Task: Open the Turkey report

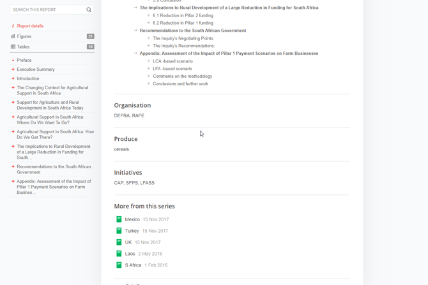Action: pos(132,231)
